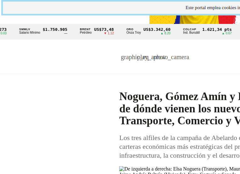Select the $1.750.905 minimum wage value
Viewport: 240px width, 174px height.
[55, 29]
